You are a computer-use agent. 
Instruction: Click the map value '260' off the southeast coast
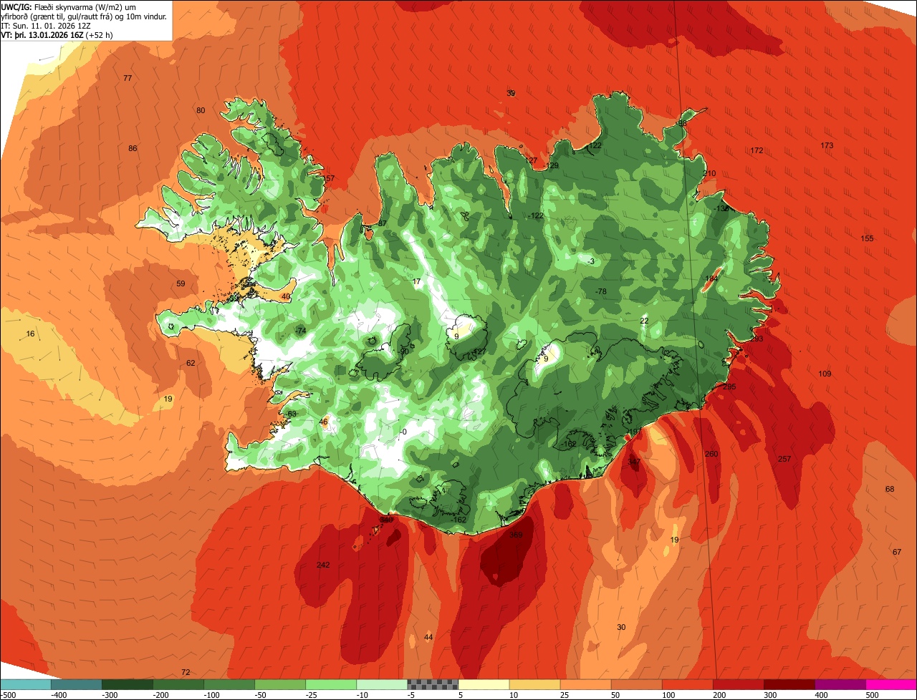click(711, 454)
